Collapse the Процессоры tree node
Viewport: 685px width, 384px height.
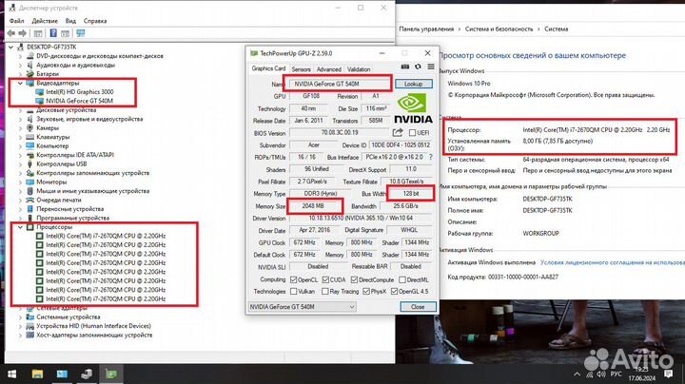point(20,227)
